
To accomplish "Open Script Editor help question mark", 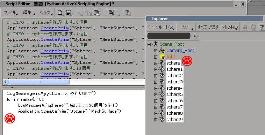I will [127, 13].
